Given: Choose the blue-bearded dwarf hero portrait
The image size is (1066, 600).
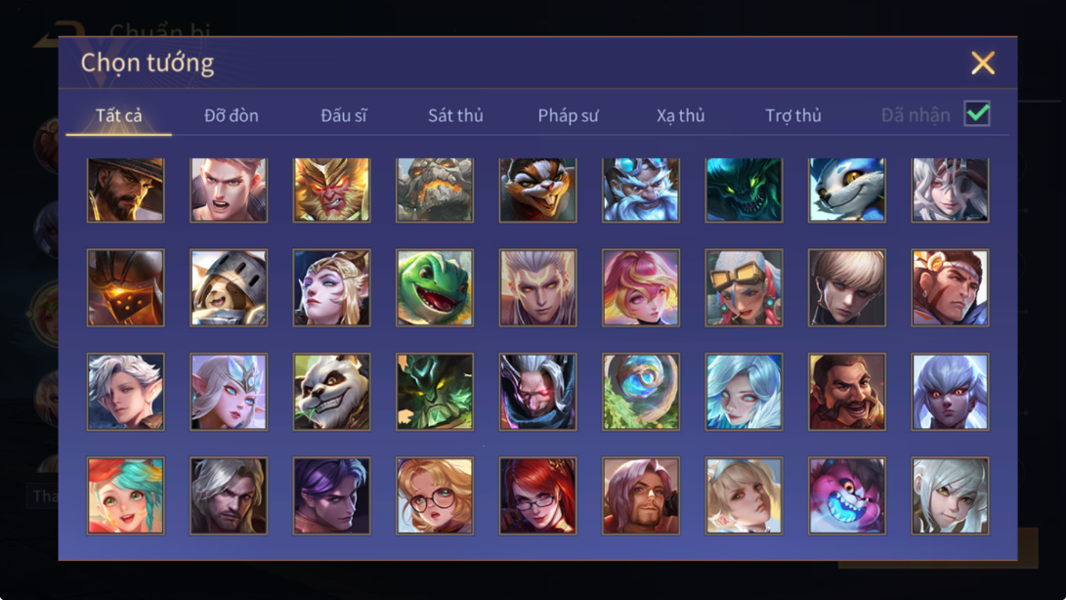Looking at the screenshot, I should 640,190.
